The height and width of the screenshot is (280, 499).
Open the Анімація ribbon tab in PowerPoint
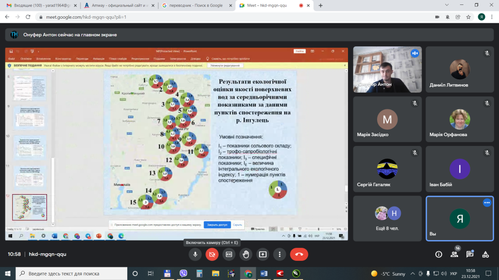click(x=99, y=59)
